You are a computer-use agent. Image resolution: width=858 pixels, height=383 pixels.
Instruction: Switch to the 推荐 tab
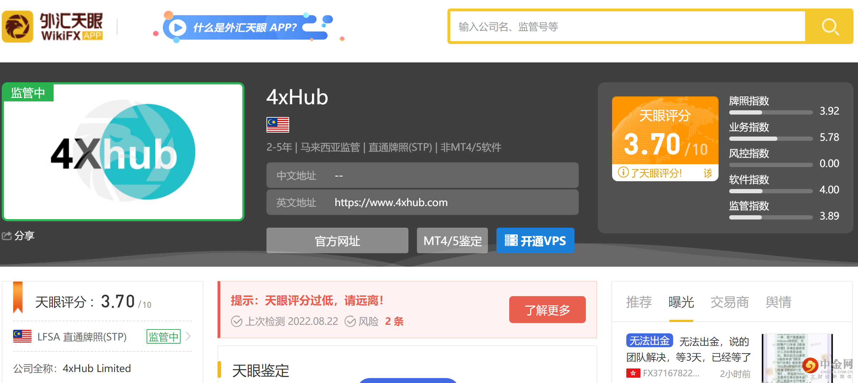coord(639,302)
